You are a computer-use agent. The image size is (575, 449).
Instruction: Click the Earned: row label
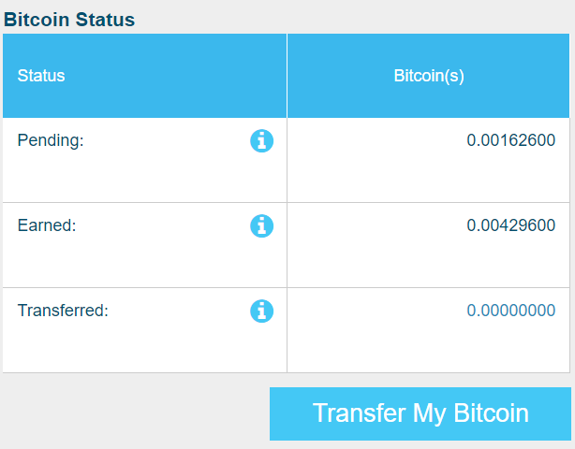point(47,224)
